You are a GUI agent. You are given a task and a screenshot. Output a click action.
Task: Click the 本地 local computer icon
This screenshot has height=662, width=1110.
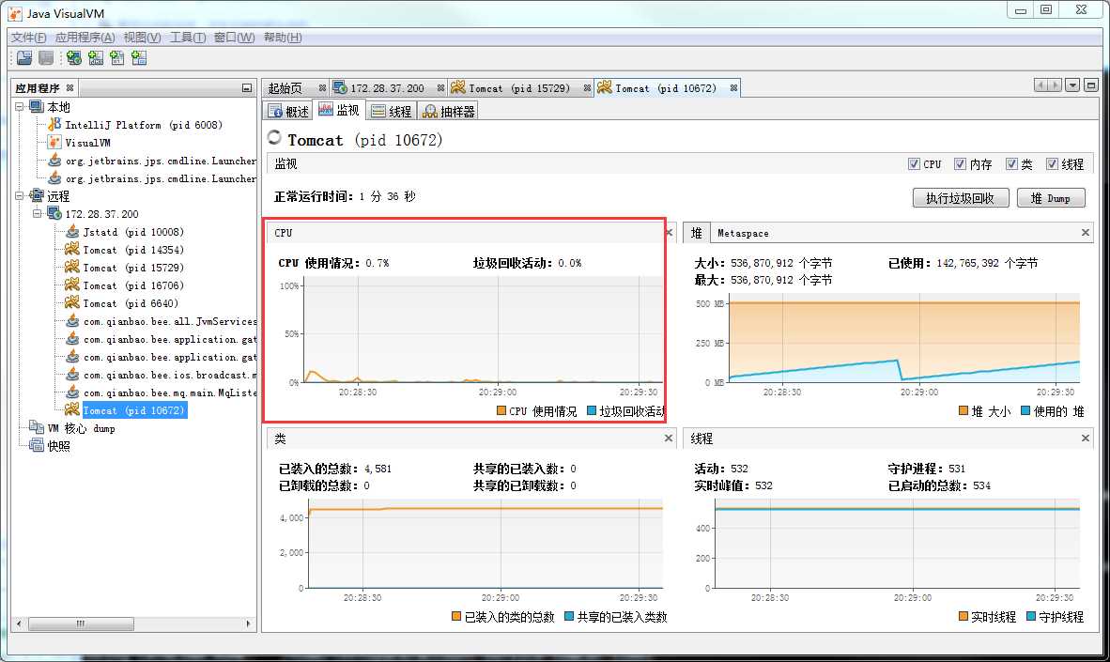point(36,107)
